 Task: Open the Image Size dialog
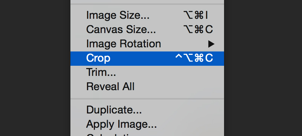(x=147, y=15)
